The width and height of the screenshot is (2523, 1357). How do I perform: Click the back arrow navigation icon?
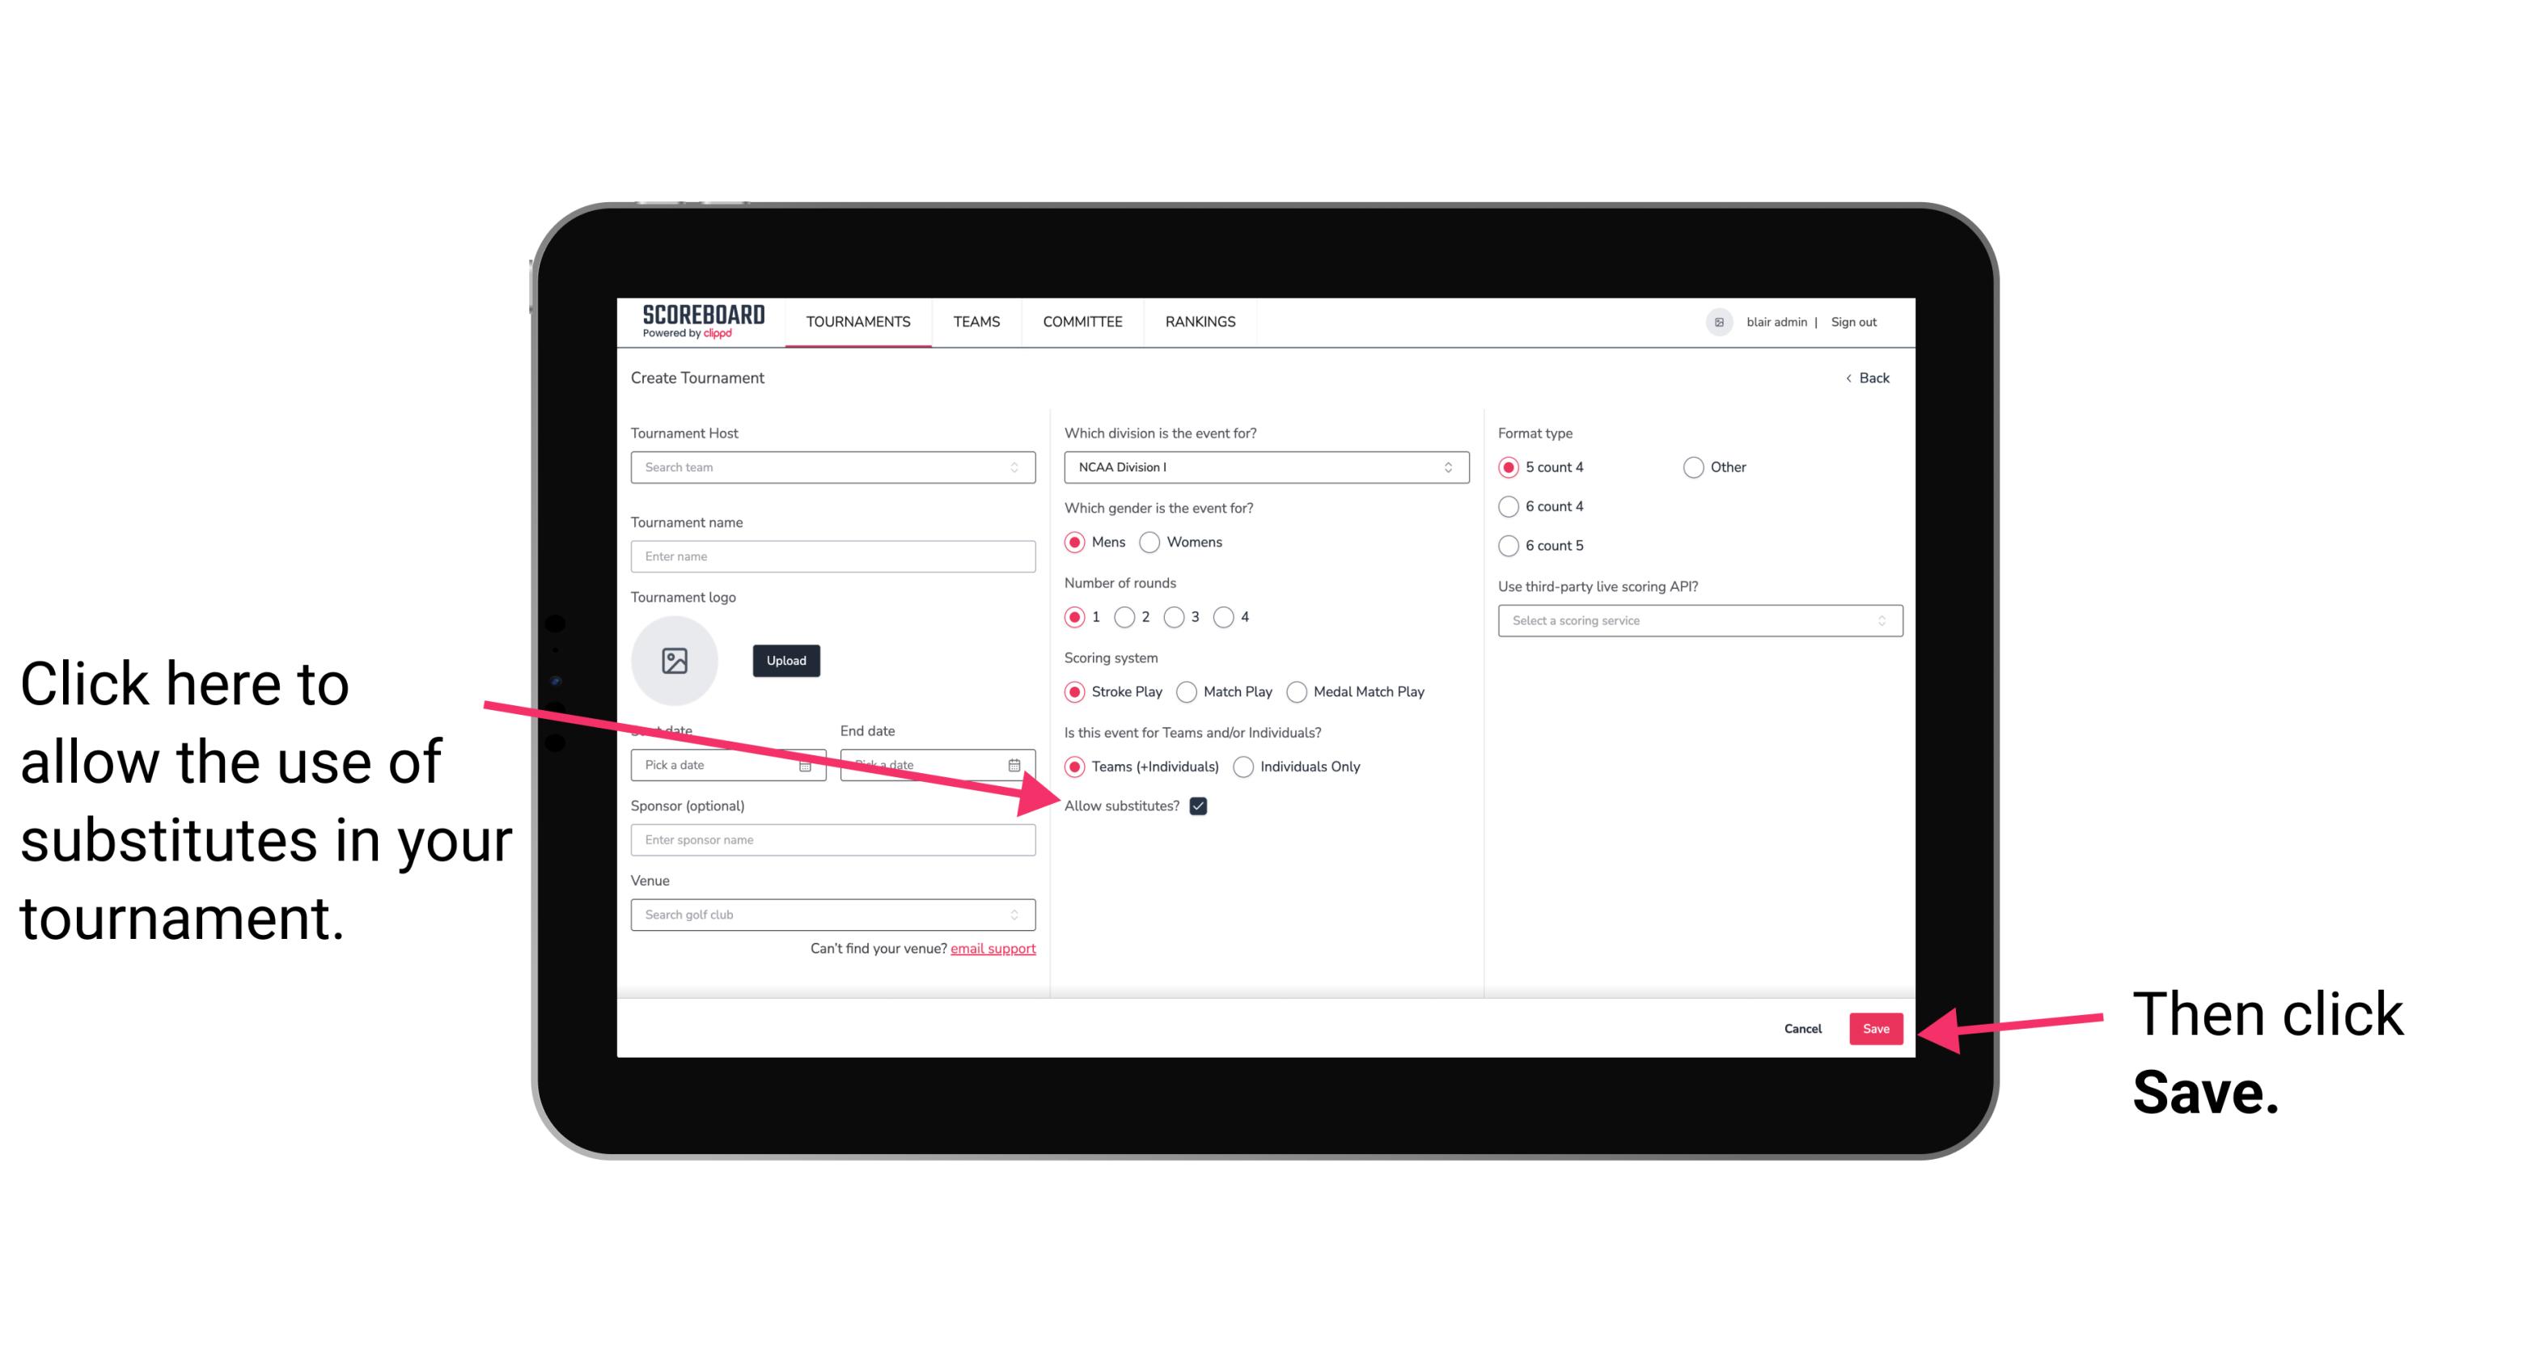point(1852,378)
